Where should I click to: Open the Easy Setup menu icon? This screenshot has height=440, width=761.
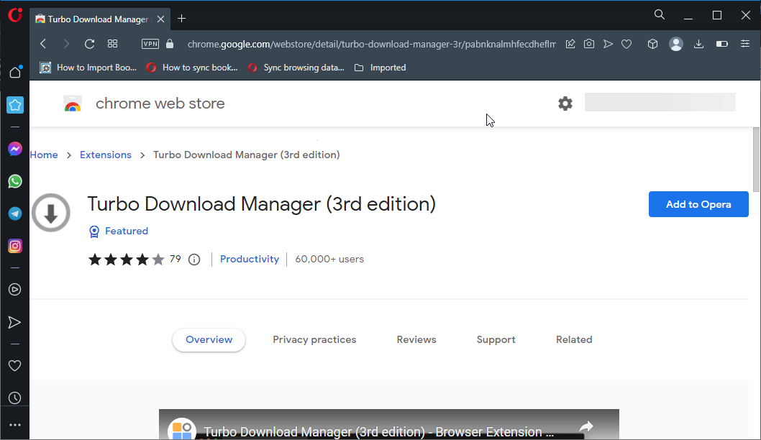(x=745, y=44)
